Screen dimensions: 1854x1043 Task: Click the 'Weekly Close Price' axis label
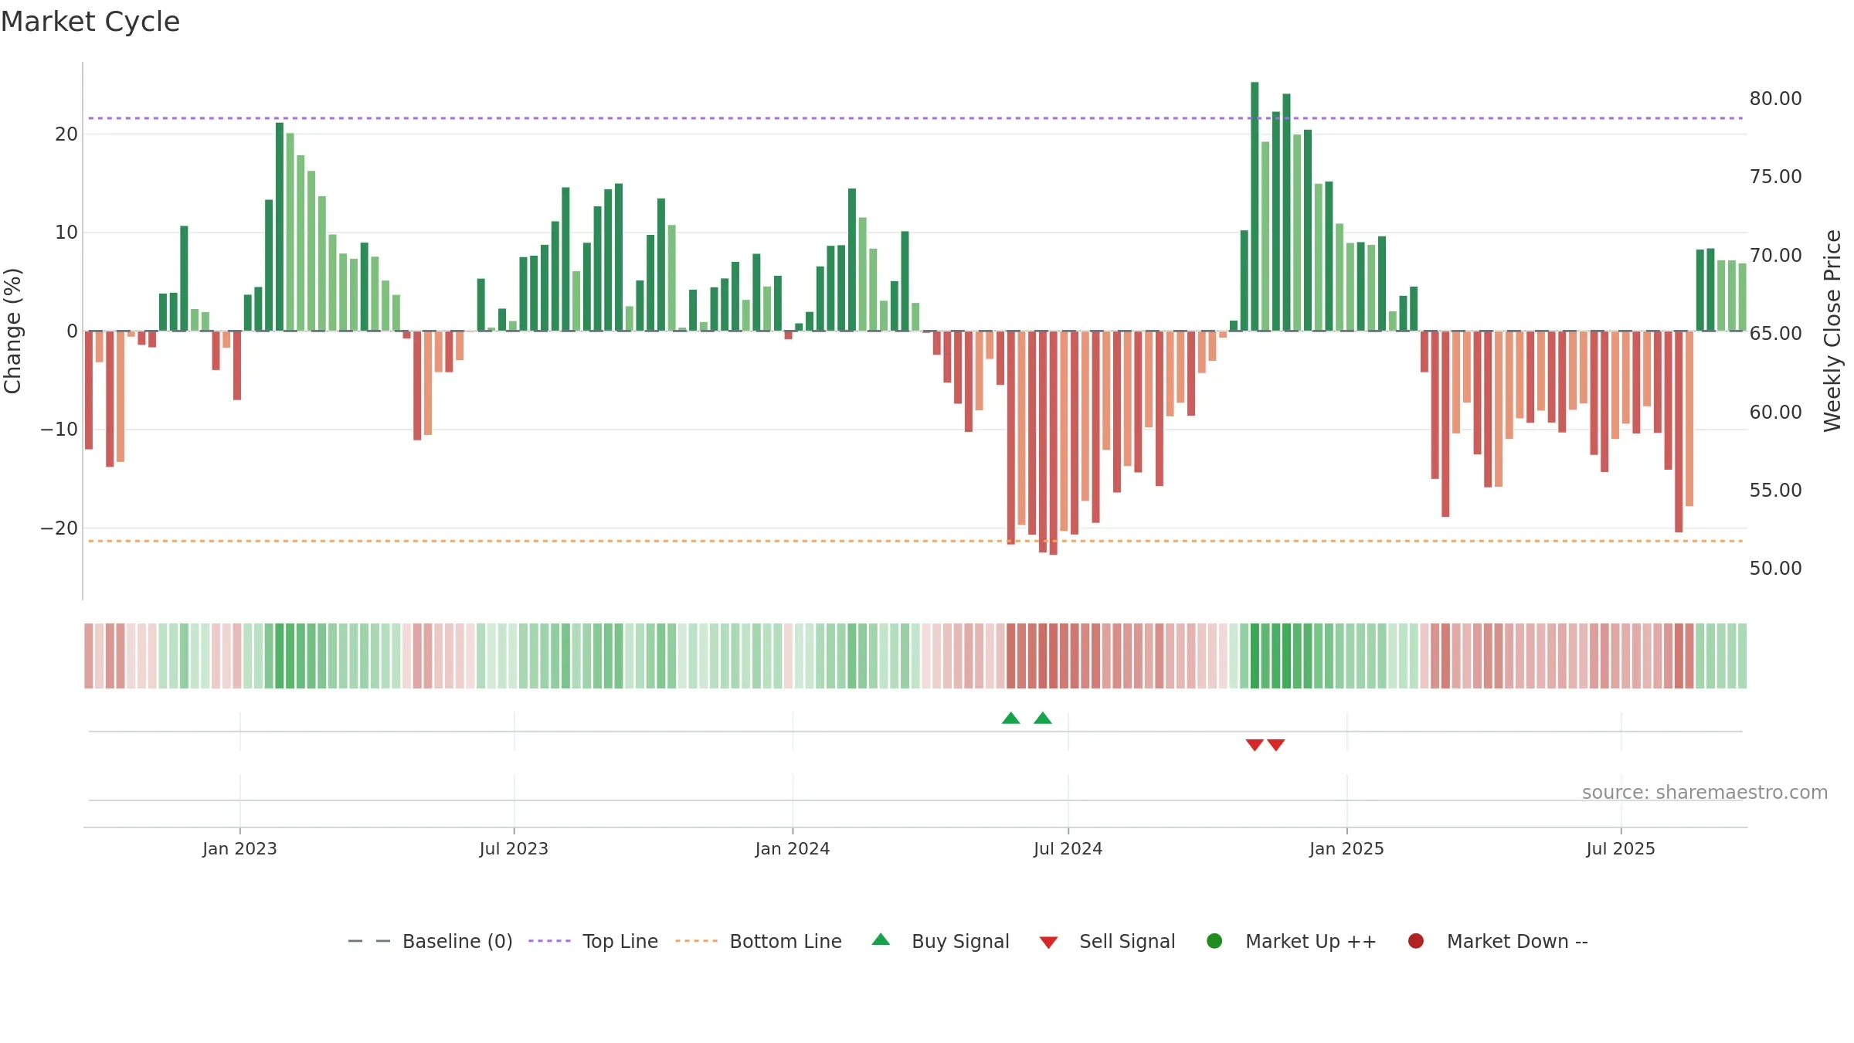pyautogui.click(x=1832, y=331)
